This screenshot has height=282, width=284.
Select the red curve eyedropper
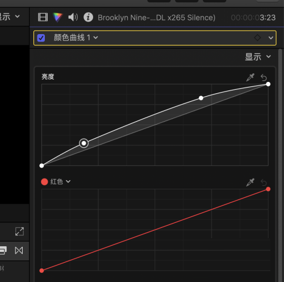250,182
